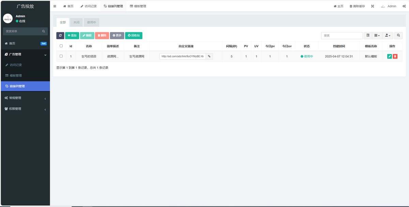
Task: Check the select-all checkbox in the table header
Action: pos(61,46)
